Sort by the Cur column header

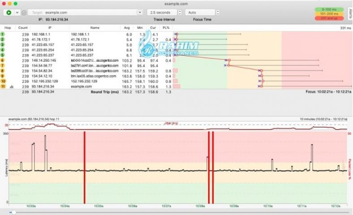pos(153,28)
